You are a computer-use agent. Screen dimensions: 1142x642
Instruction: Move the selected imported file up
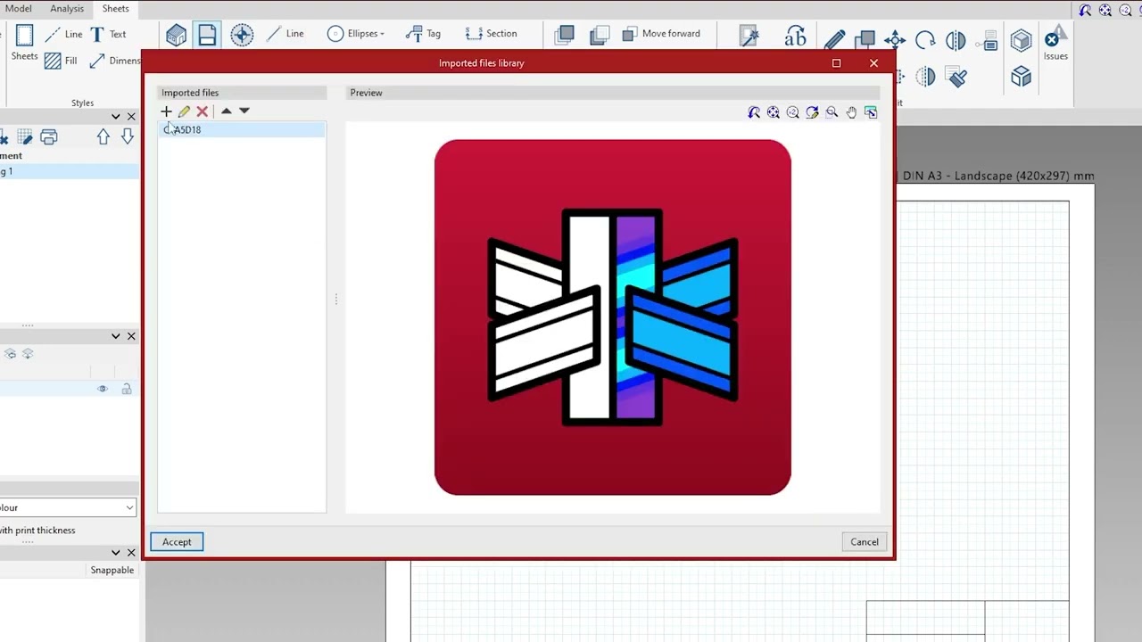click(226, 111)
